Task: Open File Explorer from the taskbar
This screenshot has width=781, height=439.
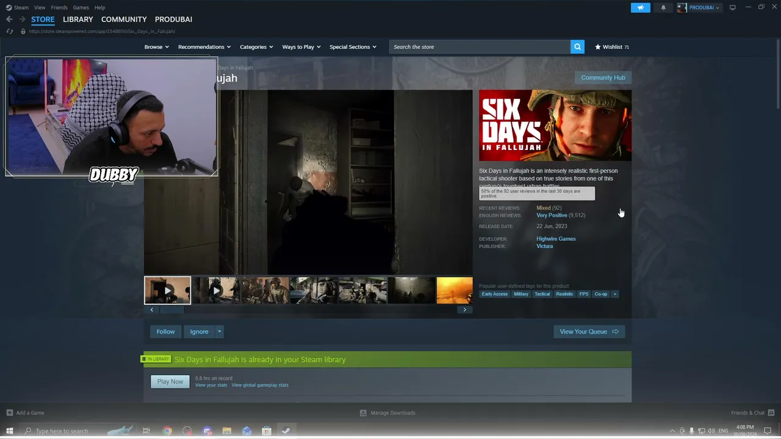Action: tap(226, 431)
